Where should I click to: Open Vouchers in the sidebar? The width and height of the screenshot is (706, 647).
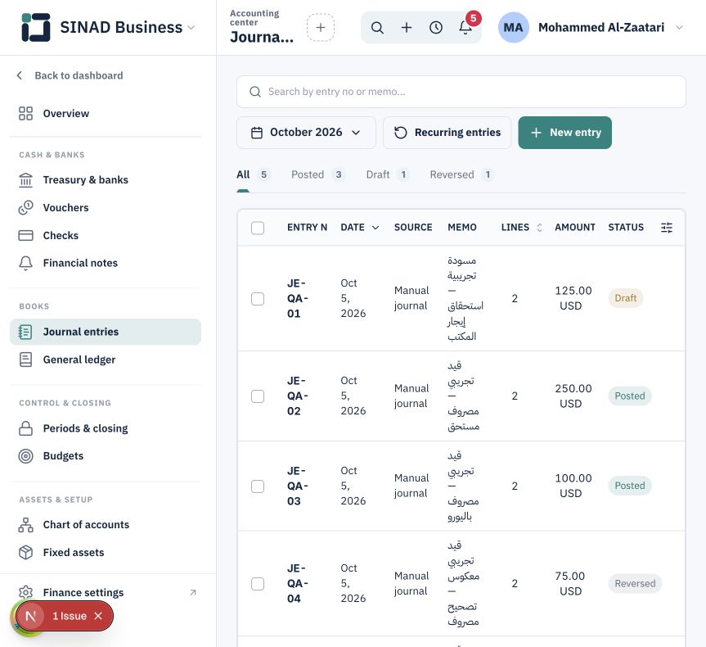pos(106,208)
